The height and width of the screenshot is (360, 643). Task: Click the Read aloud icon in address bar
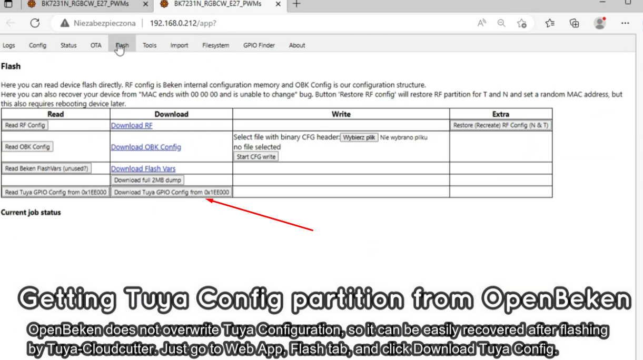click(x=482, y=23)
